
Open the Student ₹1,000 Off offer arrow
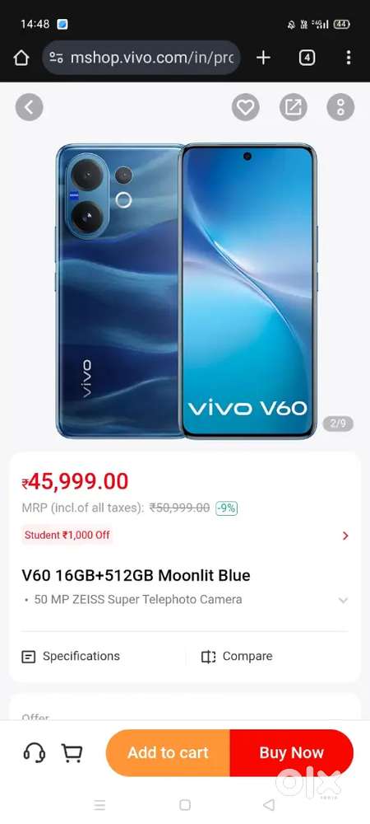point(345,536)
